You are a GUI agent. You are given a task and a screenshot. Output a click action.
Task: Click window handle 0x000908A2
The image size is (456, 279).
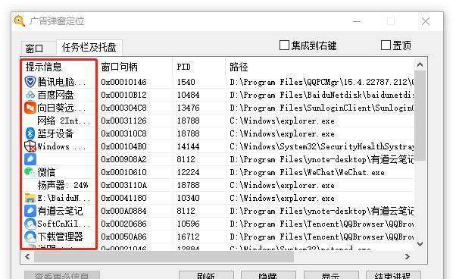124,159
